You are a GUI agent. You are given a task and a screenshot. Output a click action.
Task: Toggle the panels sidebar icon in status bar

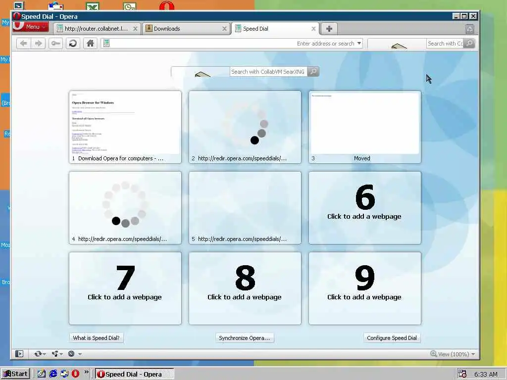pos(19,354)
